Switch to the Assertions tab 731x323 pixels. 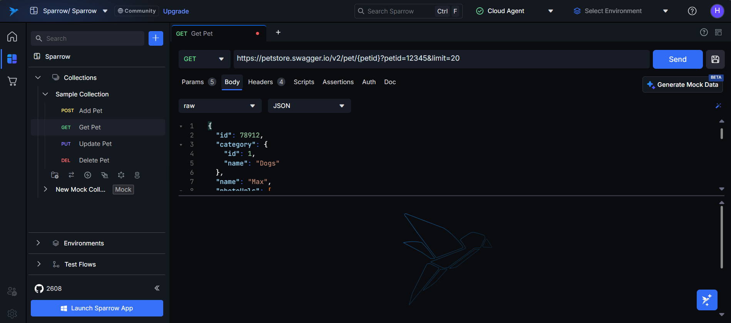[x=338, y=82]
